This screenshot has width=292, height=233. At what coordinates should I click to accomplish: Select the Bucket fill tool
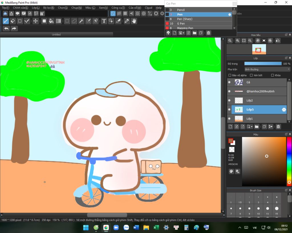click(x=51, y=21)
